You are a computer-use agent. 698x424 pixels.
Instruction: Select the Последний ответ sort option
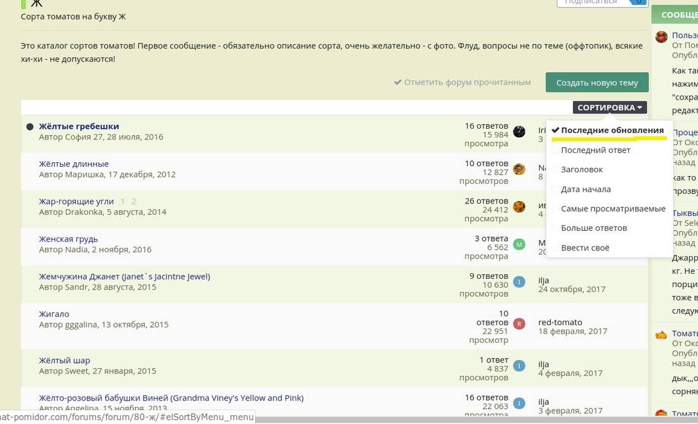[595, 150]
